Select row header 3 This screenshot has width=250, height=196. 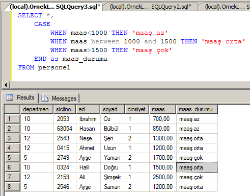(x=12, y=138)
